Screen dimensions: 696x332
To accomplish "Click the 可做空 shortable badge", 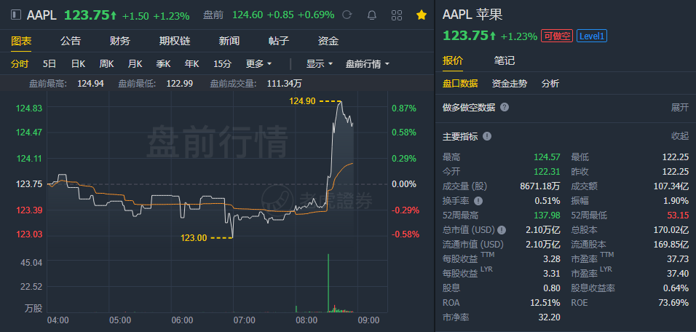I will tap(556, 36).
